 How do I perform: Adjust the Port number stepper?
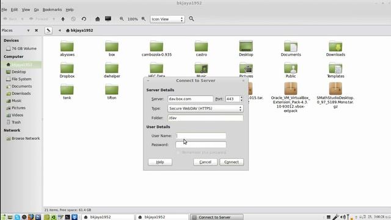click(241, 99)
